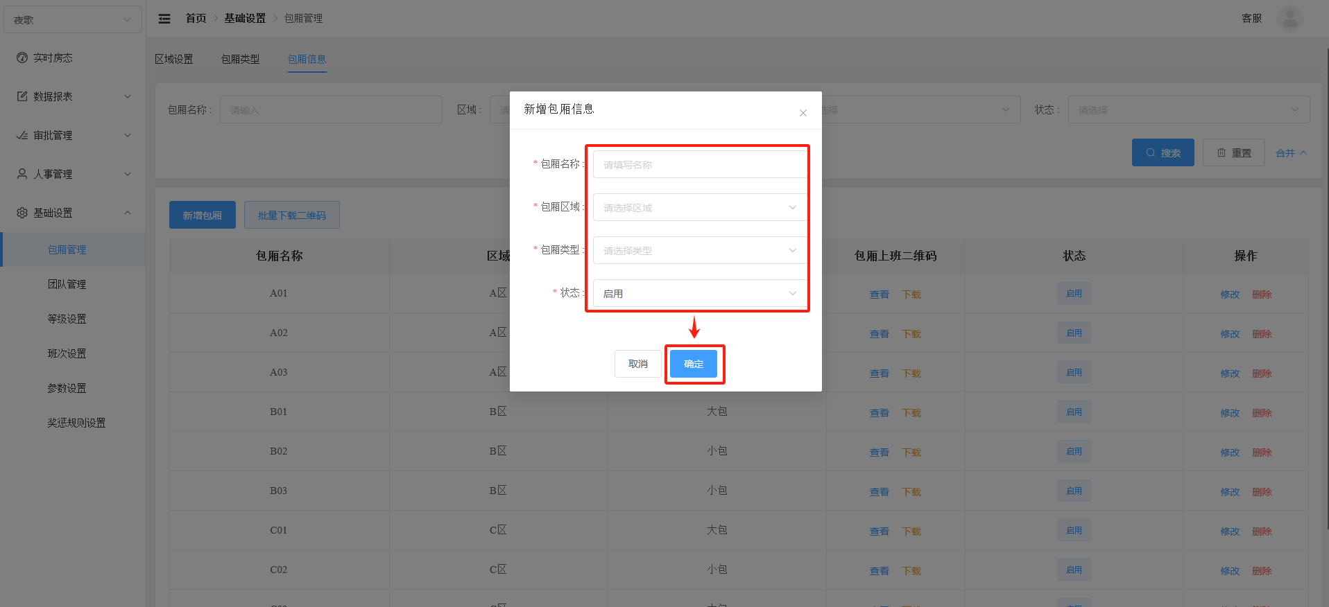Open the 客服 link at top
This screenshot has width=1329, height=607.
pyautogui.click(x=1252, y=18)
